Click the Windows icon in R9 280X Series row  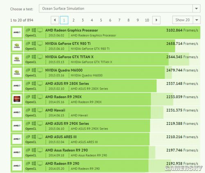click(34, 83)
